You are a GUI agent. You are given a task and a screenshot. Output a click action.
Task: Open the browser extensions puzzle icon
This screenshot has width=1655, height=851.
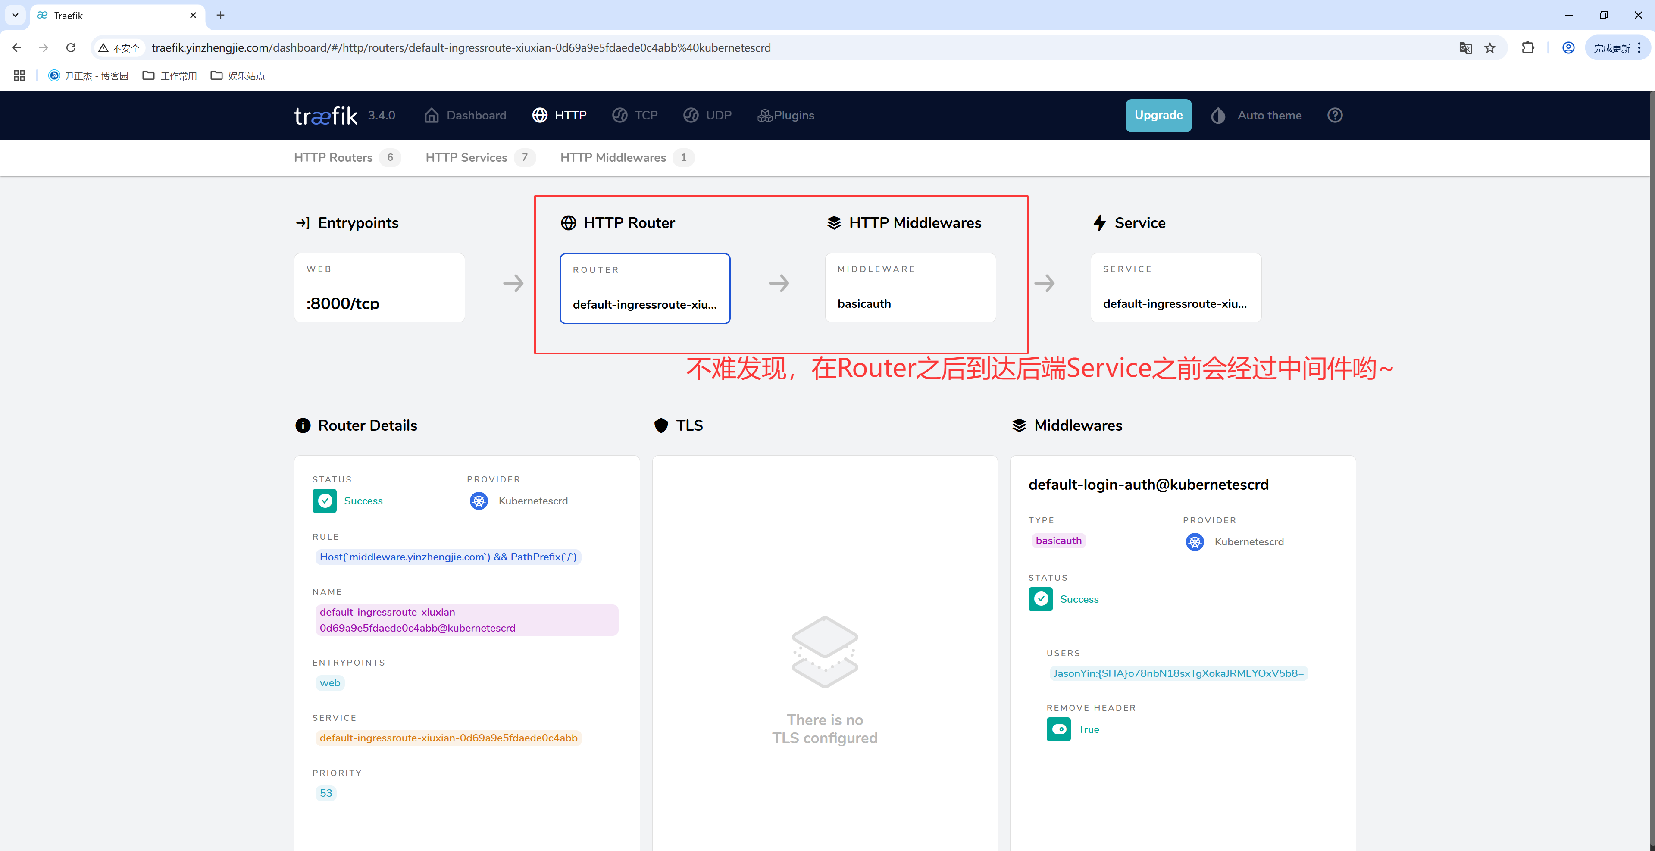tap(1528, 48)
